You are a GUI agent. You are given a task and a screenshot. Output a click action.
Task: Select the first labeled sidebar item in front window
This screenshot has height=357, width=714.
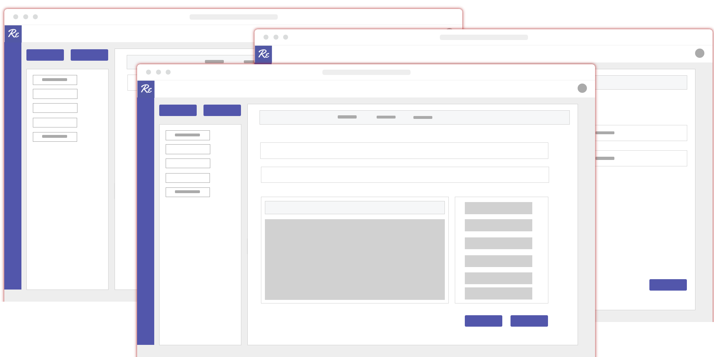coord(188,135)
